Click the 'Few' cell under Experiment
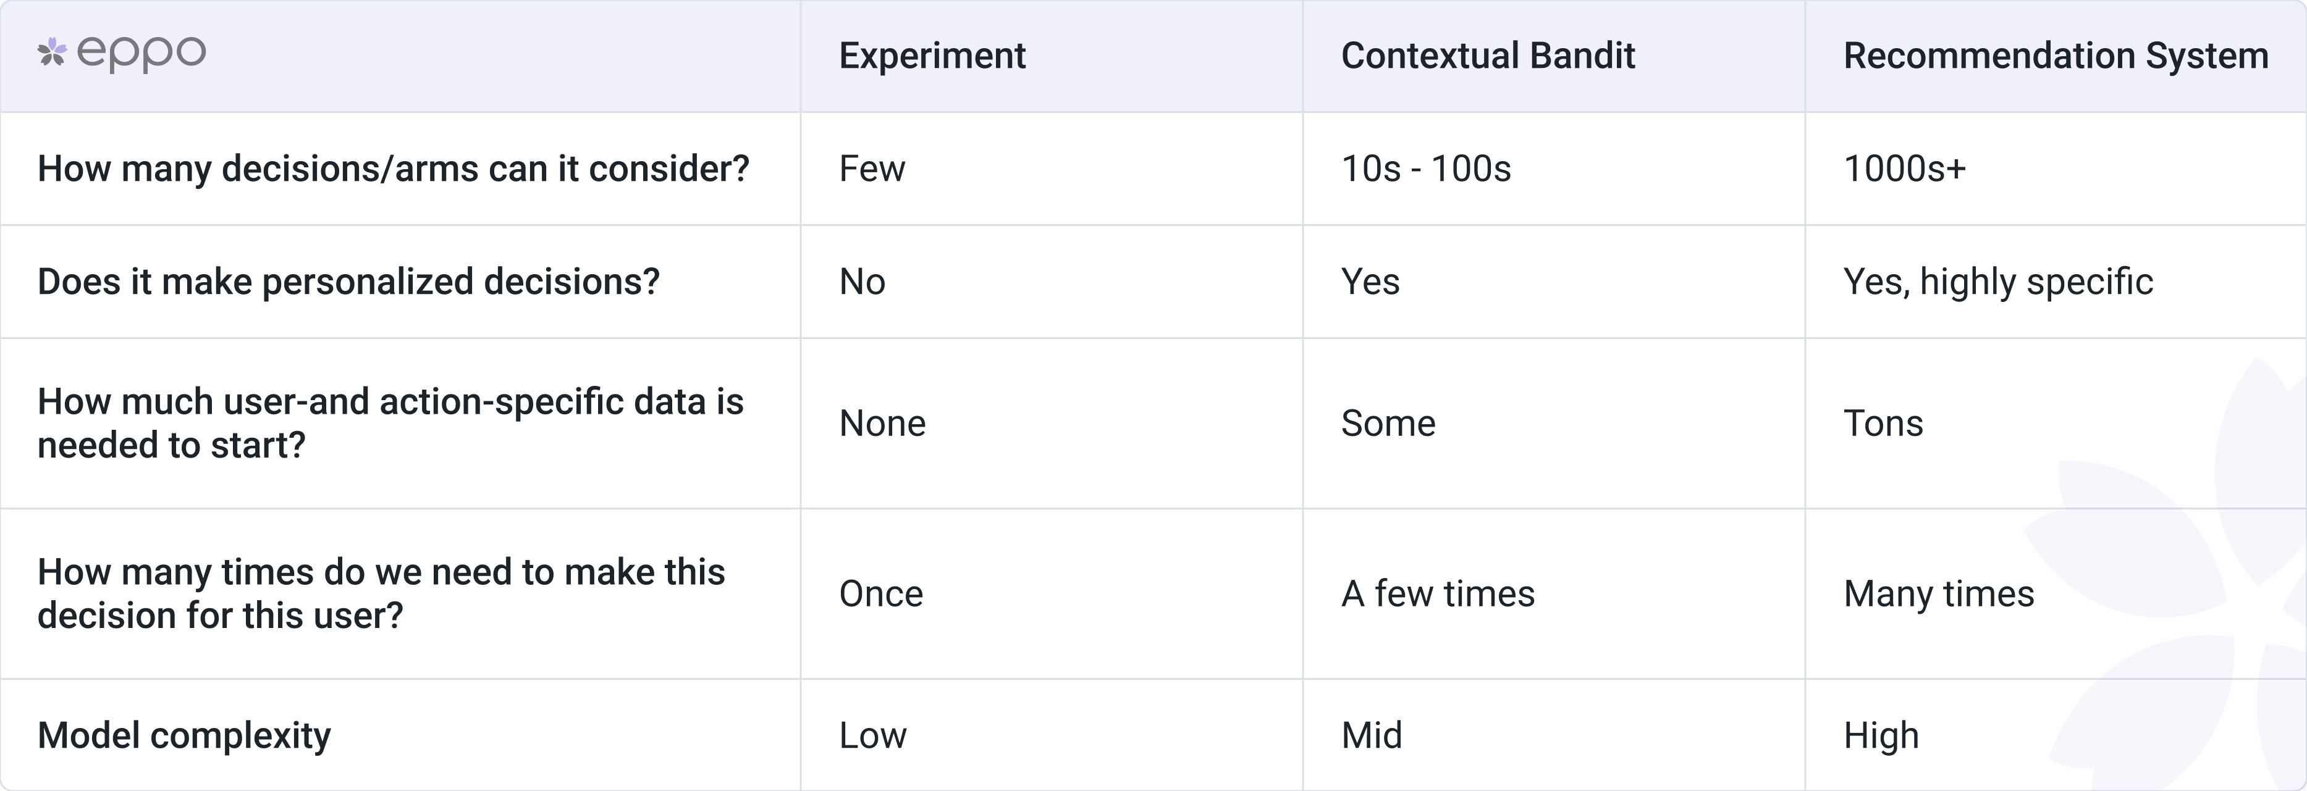The height and width of the screenshot is (791, 2307). click(x=871, y=168)
